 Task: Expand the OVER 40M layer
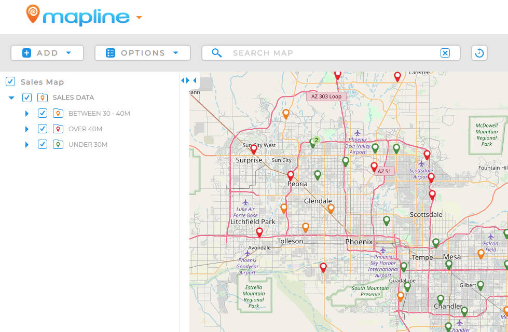(27, 129)
